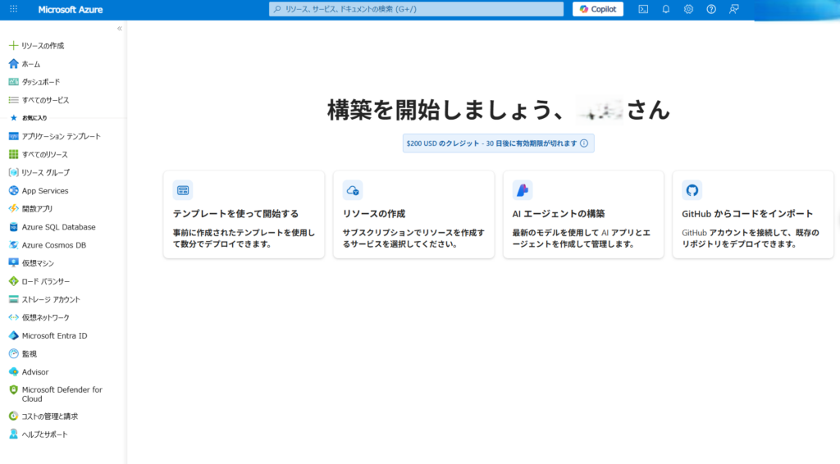Open Advisor label in favorites
The height and width of the screenshot is (464, 840).
click(34, 372)
